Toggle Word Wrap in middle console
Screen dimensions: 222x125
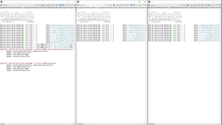click(123, 5)
